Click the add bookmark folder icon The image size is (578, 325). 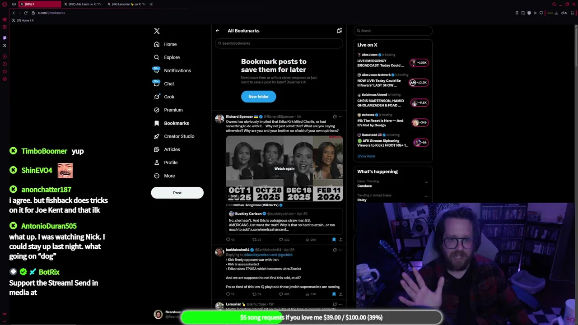click(339, 31)
